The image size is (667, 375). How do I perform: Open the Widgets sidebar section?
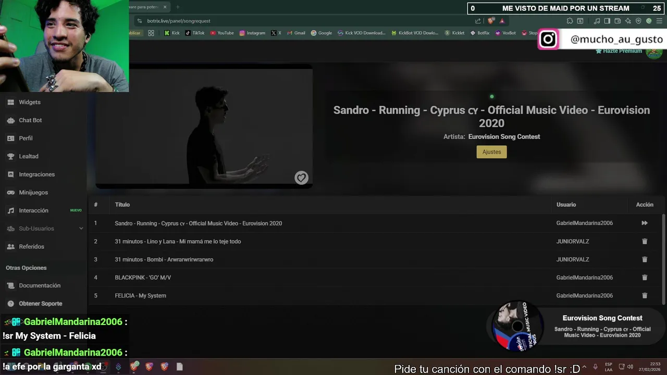tap(30, 102)
